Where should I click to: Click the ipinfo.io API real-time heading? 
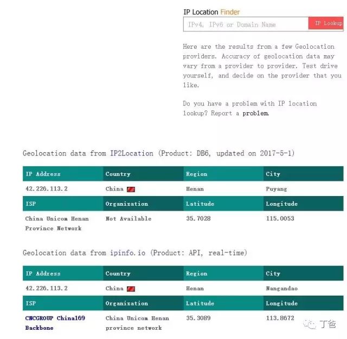(x=135, y=252)
